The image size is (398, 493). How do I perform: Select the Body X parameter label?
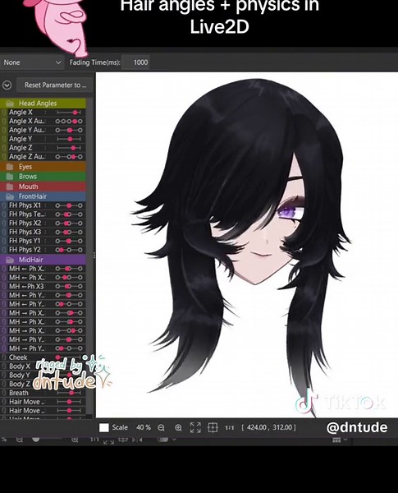[20, 366]
